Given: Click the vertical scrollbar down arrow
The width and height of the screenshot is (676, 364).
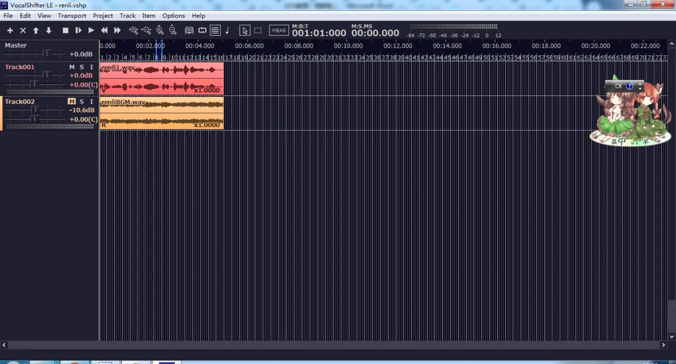Looking at the screenshot, I should coord(671,337).
